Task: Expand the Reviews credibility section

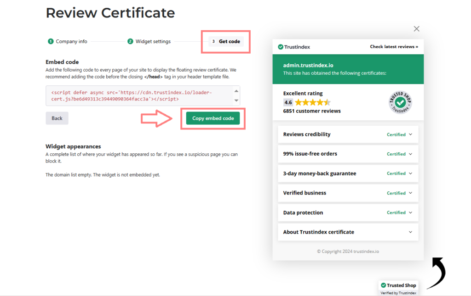Action: point(348,134)
